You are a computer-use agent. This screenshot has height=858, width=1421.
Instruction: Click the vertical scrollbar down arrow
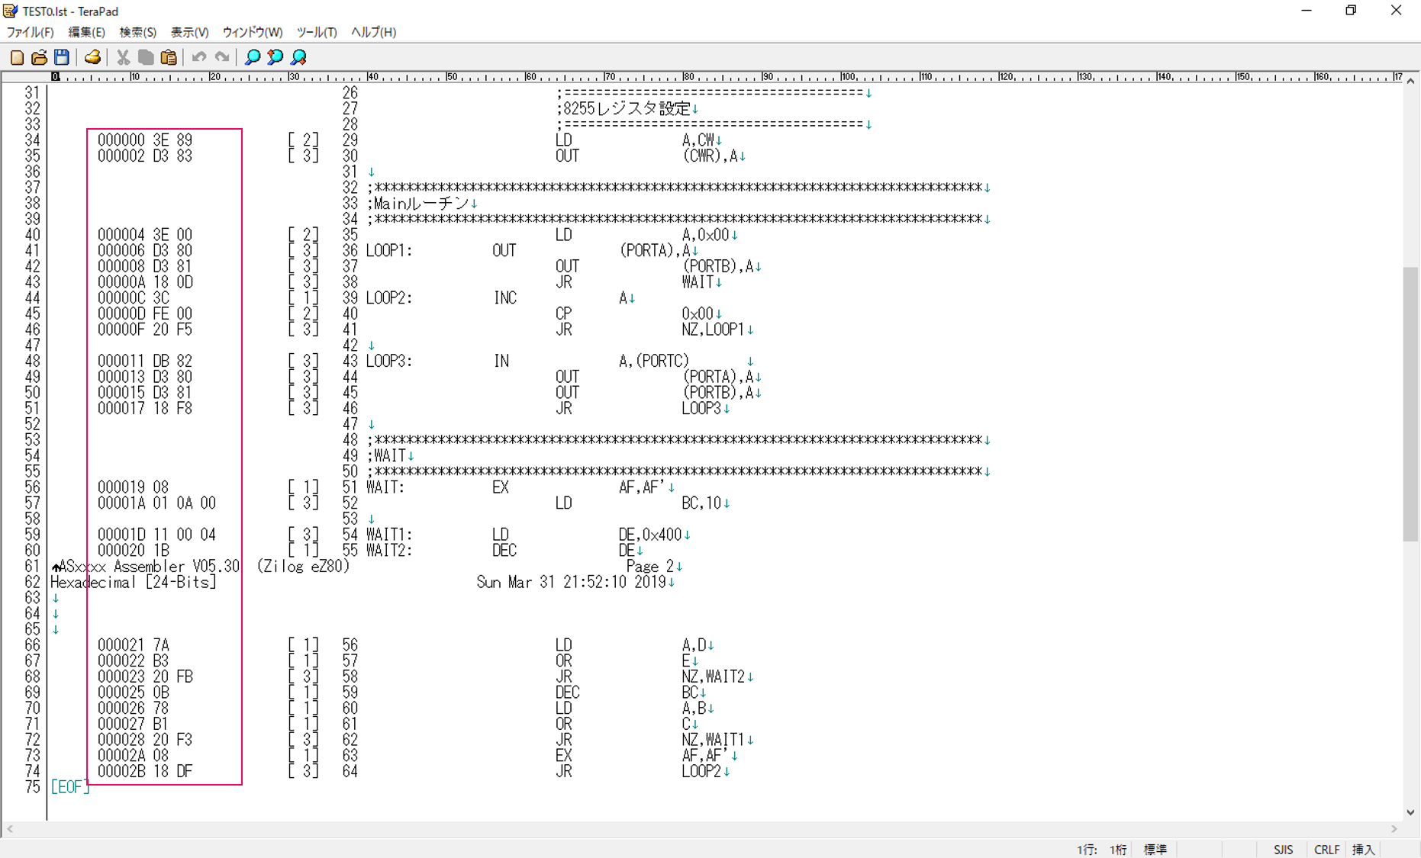[1411, 813]
